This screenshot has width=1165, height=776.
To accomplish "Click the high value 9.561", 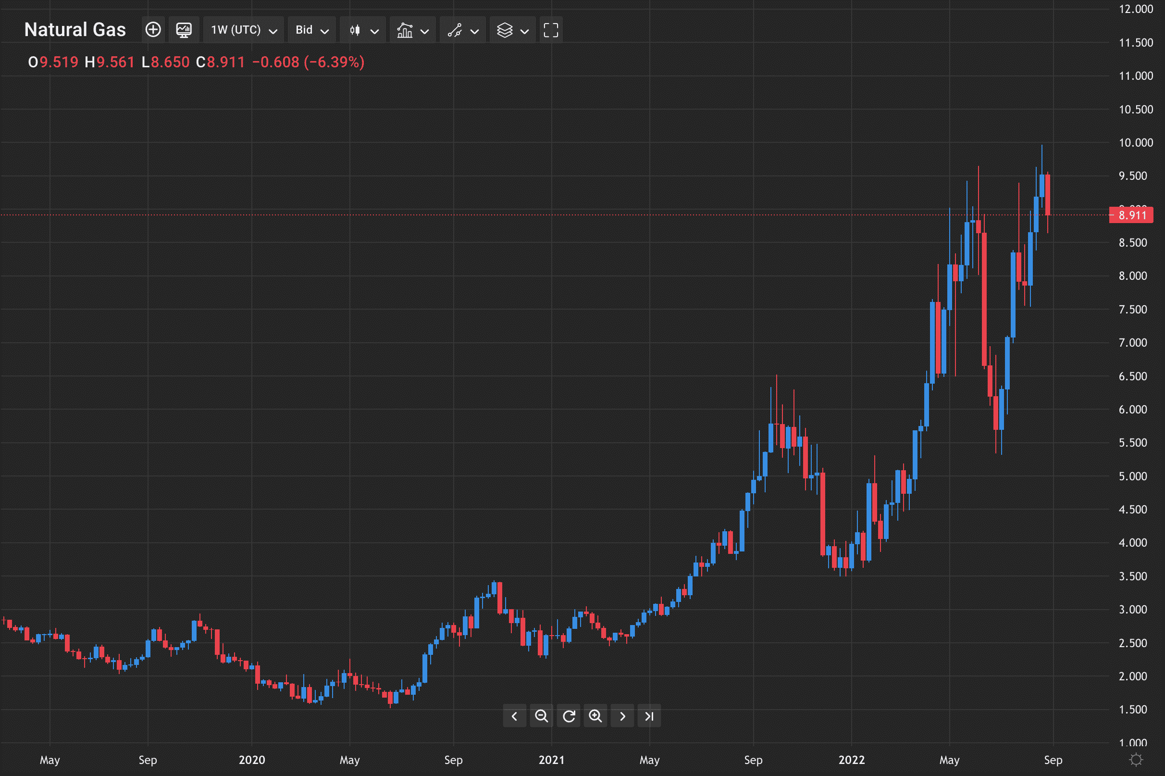I will [x=115, y=62].
